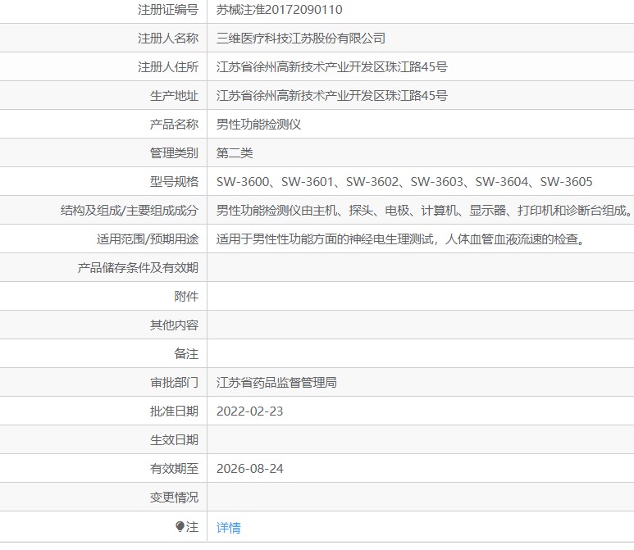Click the 审批部门 label
The image size is (634, 550).
174,383
